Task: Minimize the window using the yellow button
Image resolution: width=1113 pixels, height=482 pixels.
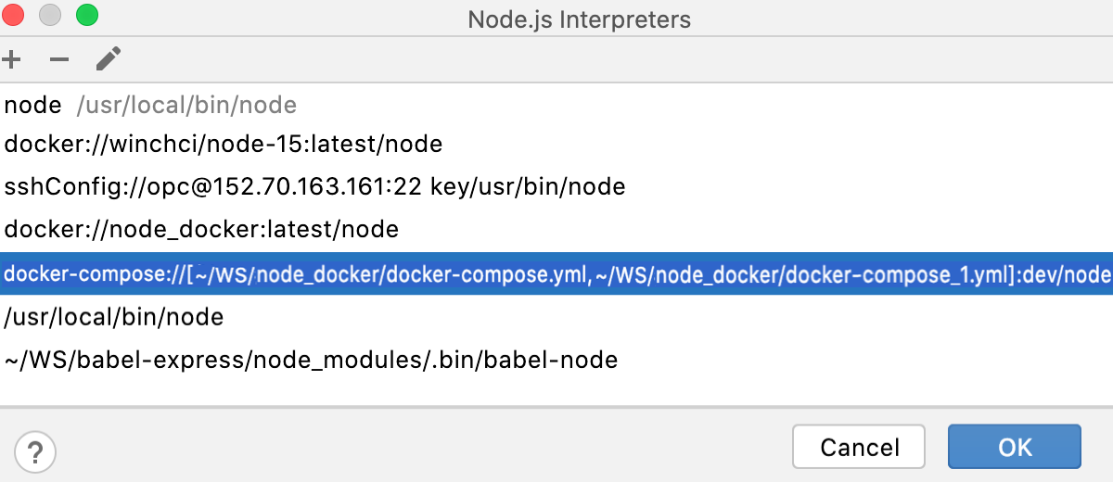Action: [51, 16]
